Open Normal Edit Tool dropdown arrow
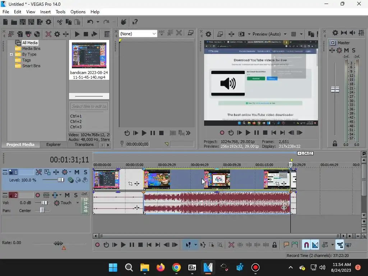 pos(195,245)
